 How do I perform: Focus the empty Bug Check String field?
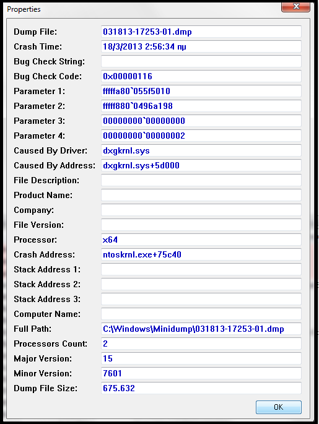point(201,61)
